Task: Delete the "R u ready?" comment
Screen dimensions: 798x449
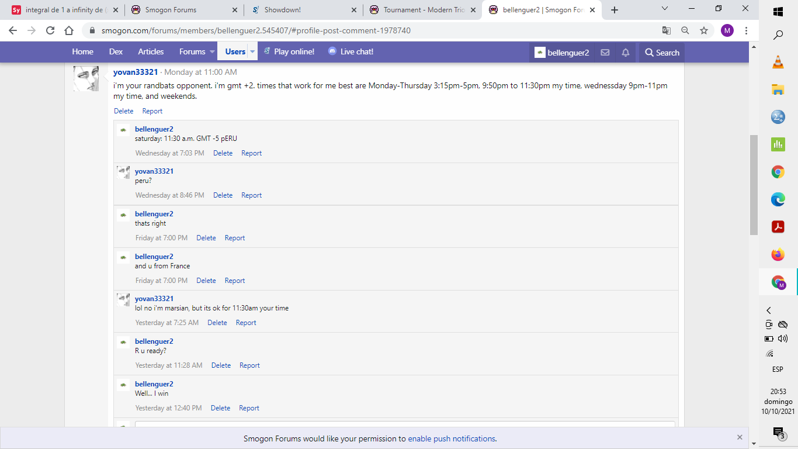Action: coord(221,365)
